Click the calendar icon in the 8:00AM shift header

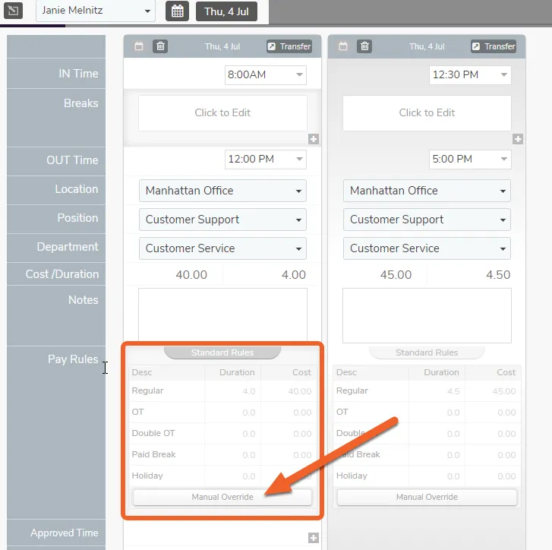tap(139, 46)
